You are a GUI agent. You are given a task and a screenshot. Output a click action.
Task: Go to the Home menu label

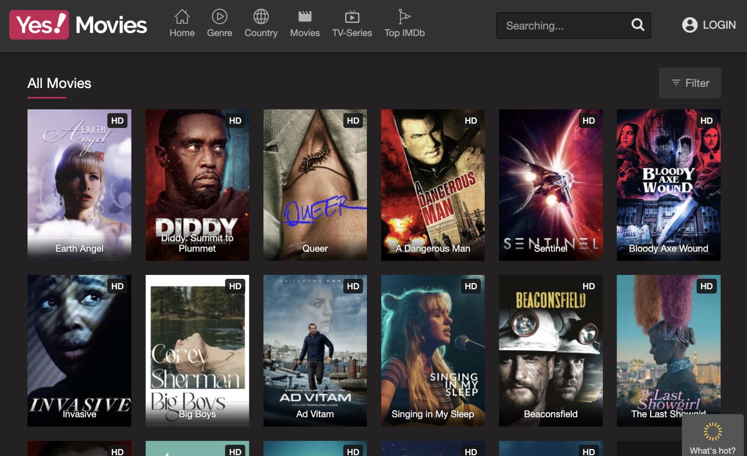[x=182, y=33]
